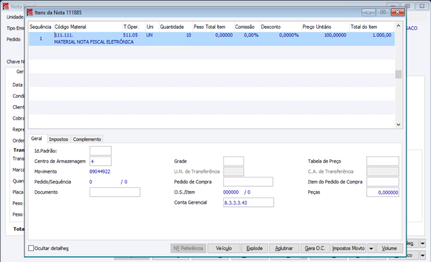The height and width of the screenshot is (262, 431).
Task: Click the Aglutinar button
Action: tap(284, 248)
